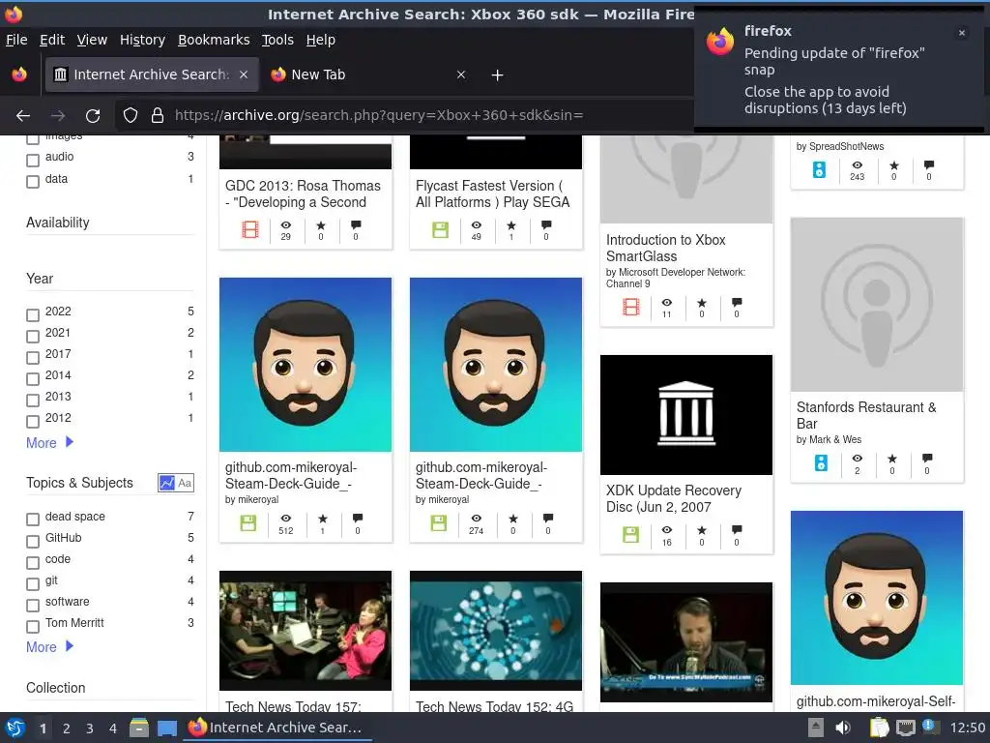The height and width of the screenshot is (743, 990).
Task: Filter results by year 2017
Action: click(33, 358)
